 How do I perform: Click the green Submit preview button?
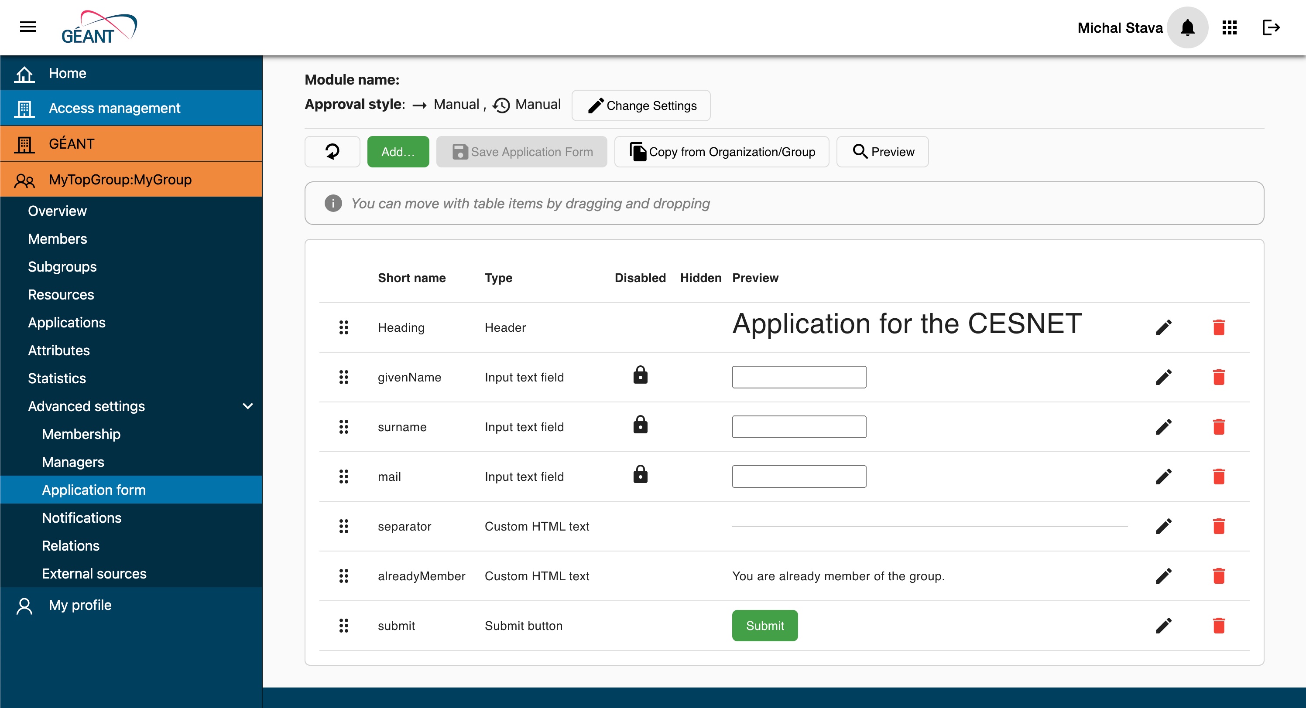point(764,625)
